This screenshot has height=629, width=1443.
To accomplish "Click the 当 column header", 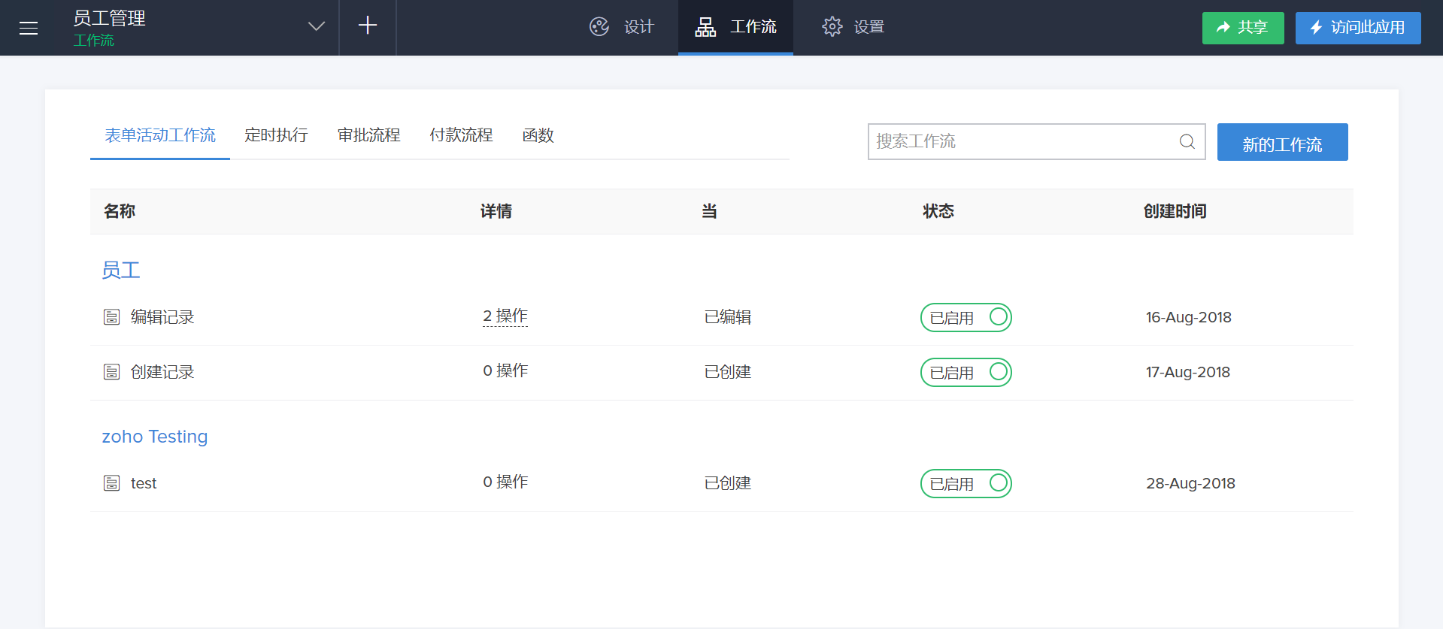I will (709, 211).
